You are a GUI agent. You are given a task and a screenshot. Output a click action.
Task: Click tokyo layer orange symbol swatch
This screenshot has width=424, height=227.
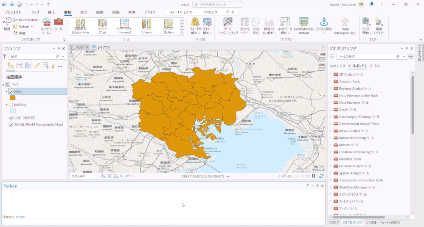(12, 98)
